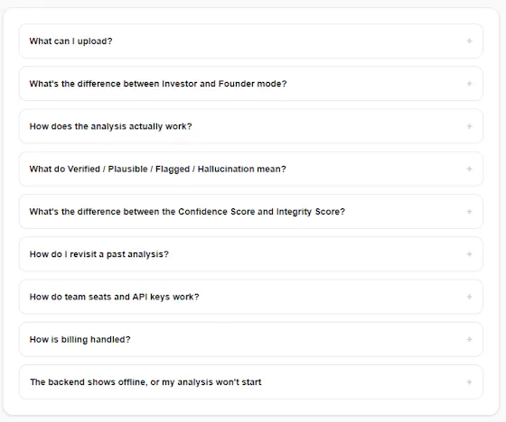Viewport: 506px width, 422px height.
Task: Click plus icon beside 'How do I revisit a past analysis?'
Action: 470,254
